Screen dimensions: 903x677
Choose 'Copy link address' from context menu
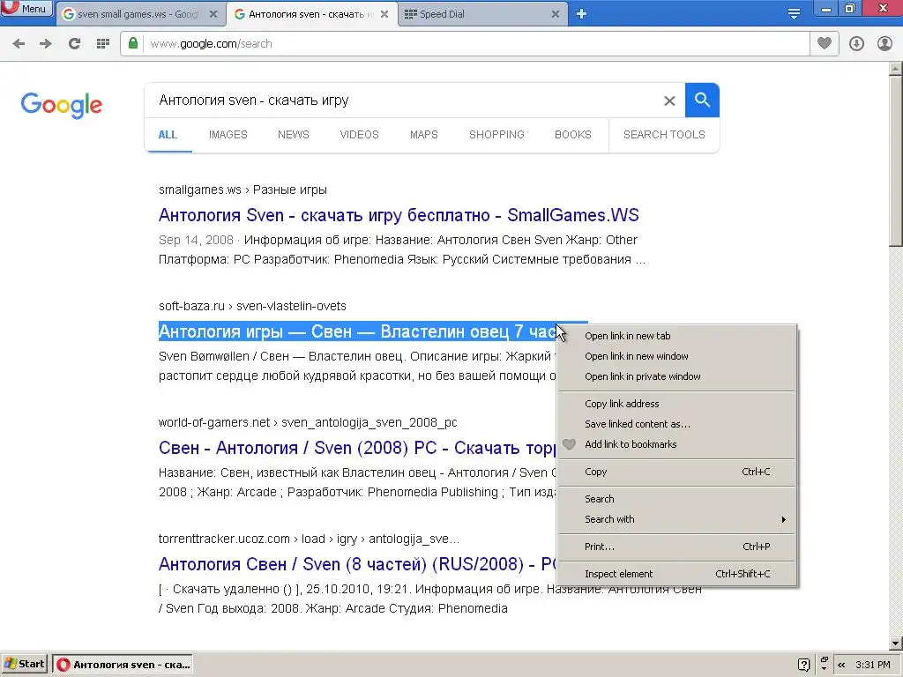coord(677,404)
